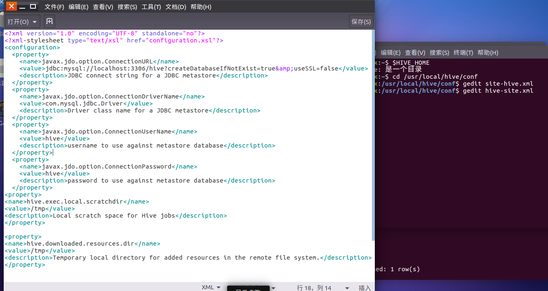Click the hive.exec.local.scratchdir name line
Screen dimensions: 548x291
[77, 202]
